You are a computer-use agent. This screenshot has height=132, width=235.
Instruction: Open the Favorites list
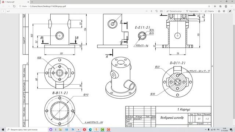click(215, 6)
